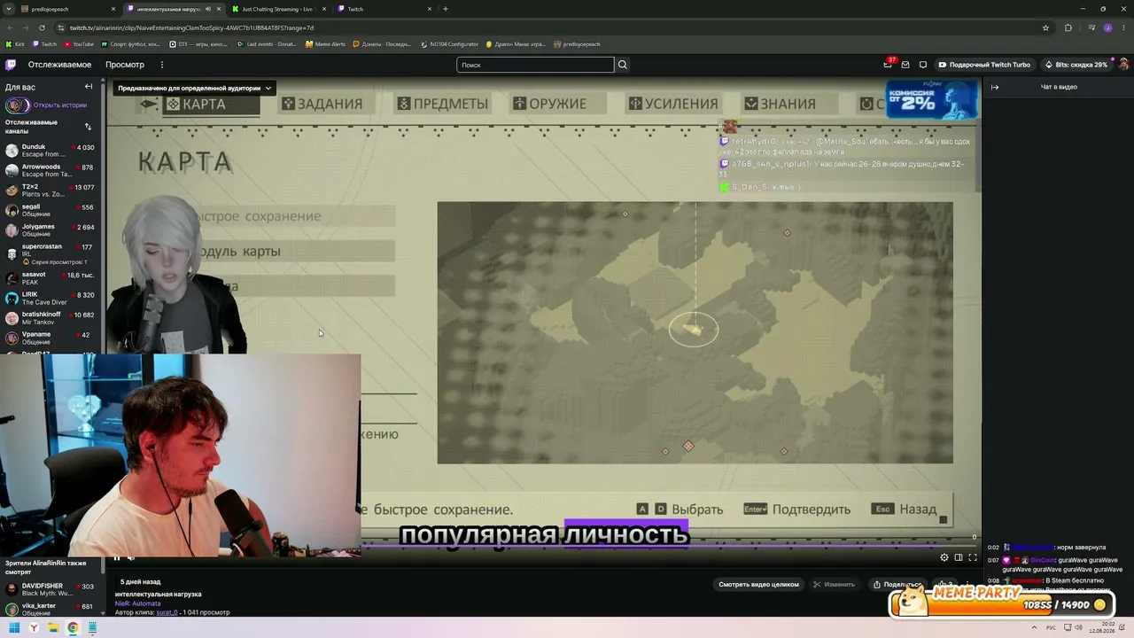
Task: Open vika_karter channel in sidebar
Action: (x=50, y=609)
